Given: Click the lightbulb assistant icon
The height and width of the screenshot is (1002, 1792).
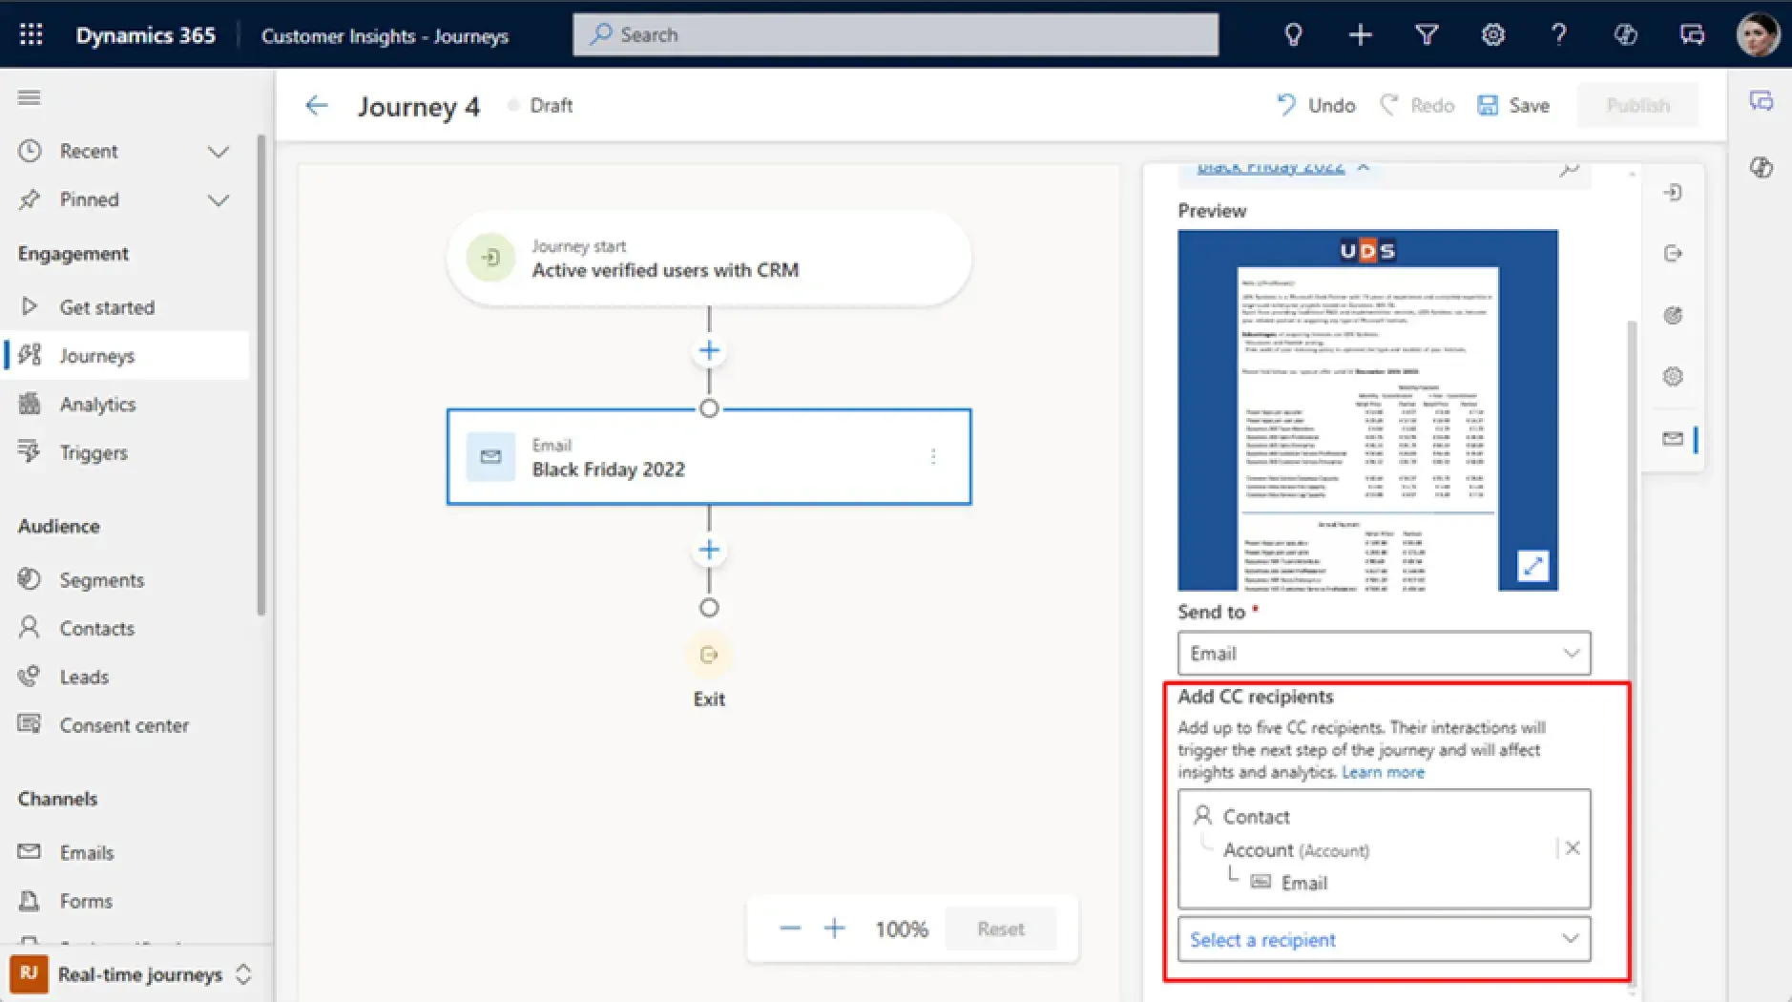Looking at the screenshot, I should pyautogui.click(x=1293, y=35).
